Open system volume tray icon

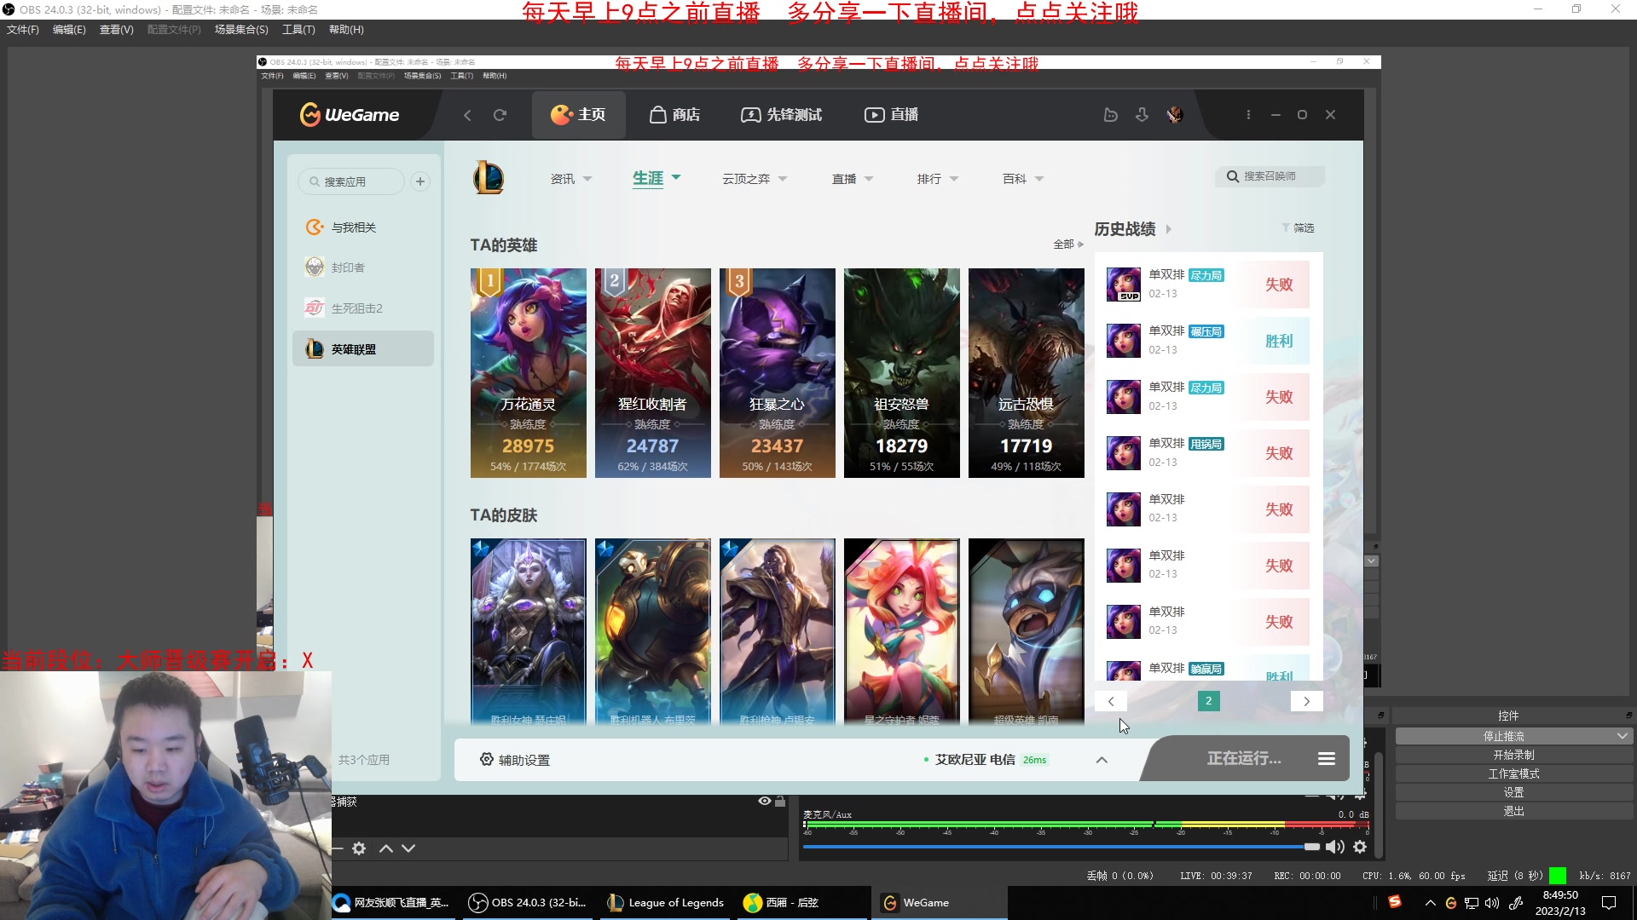pos(1491,903)
